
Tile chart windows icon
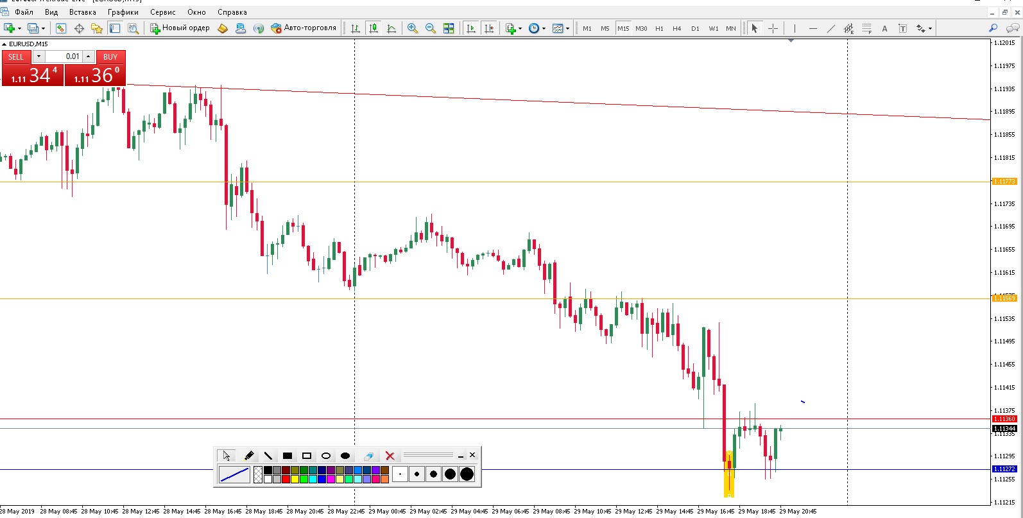click(x=449, y=28)
